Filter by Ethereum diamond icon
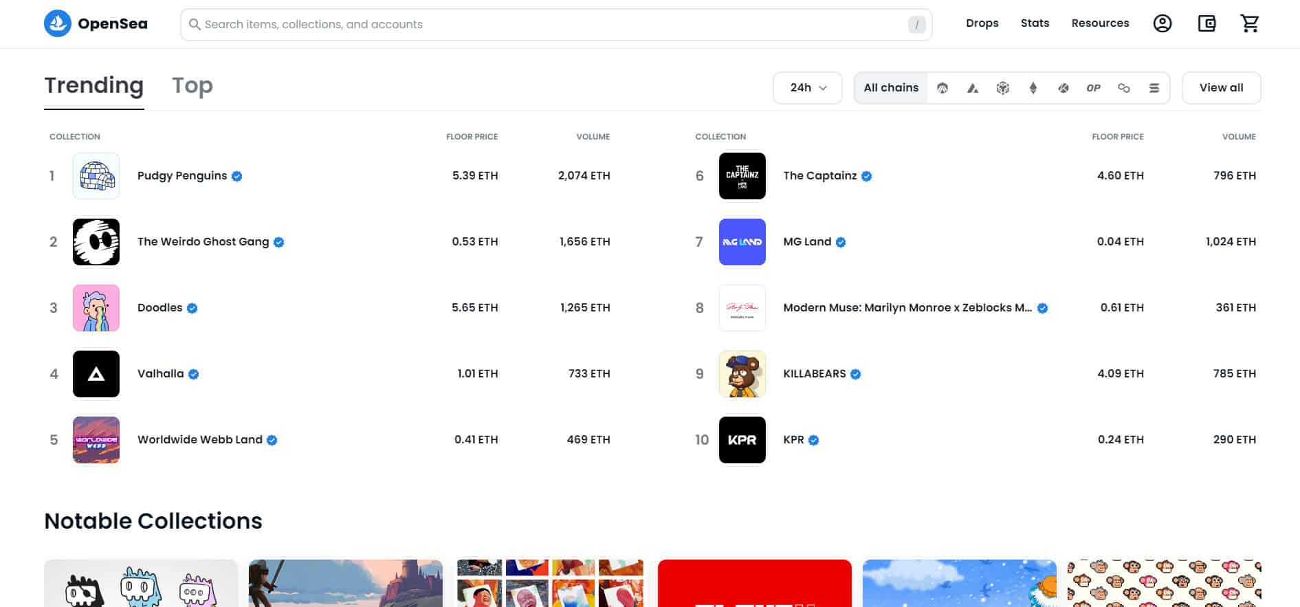This screenshot has height=607, width=1300. click(1033, 88)
